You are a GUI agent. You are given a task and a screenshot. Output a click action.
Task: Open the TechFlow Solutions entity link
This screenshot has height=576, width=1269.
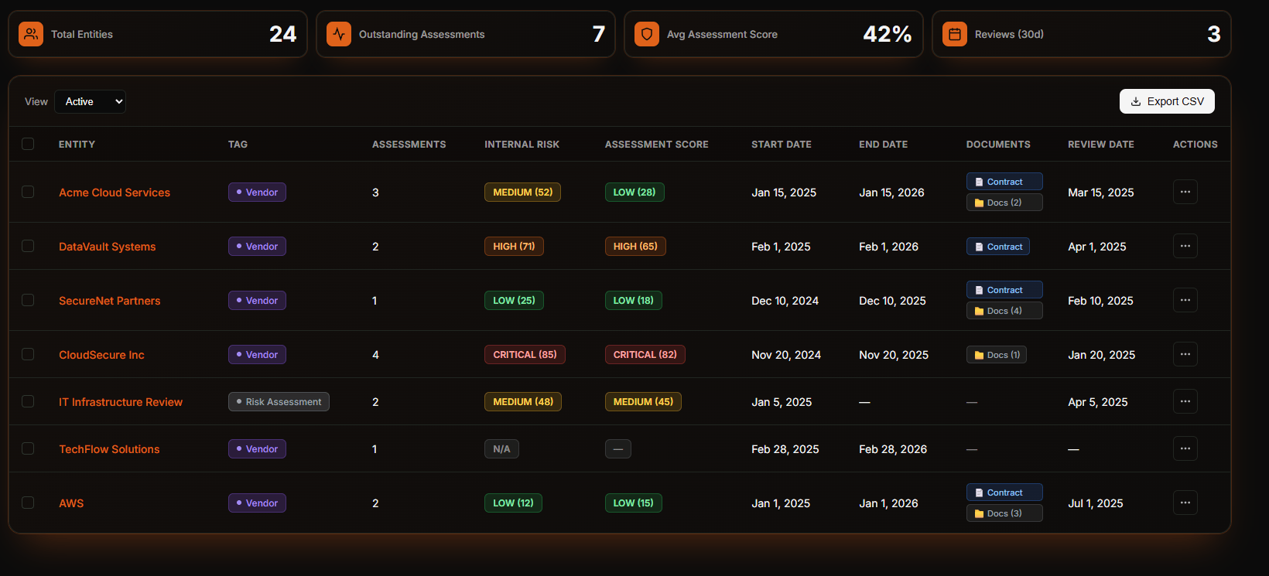click(109, 449)
